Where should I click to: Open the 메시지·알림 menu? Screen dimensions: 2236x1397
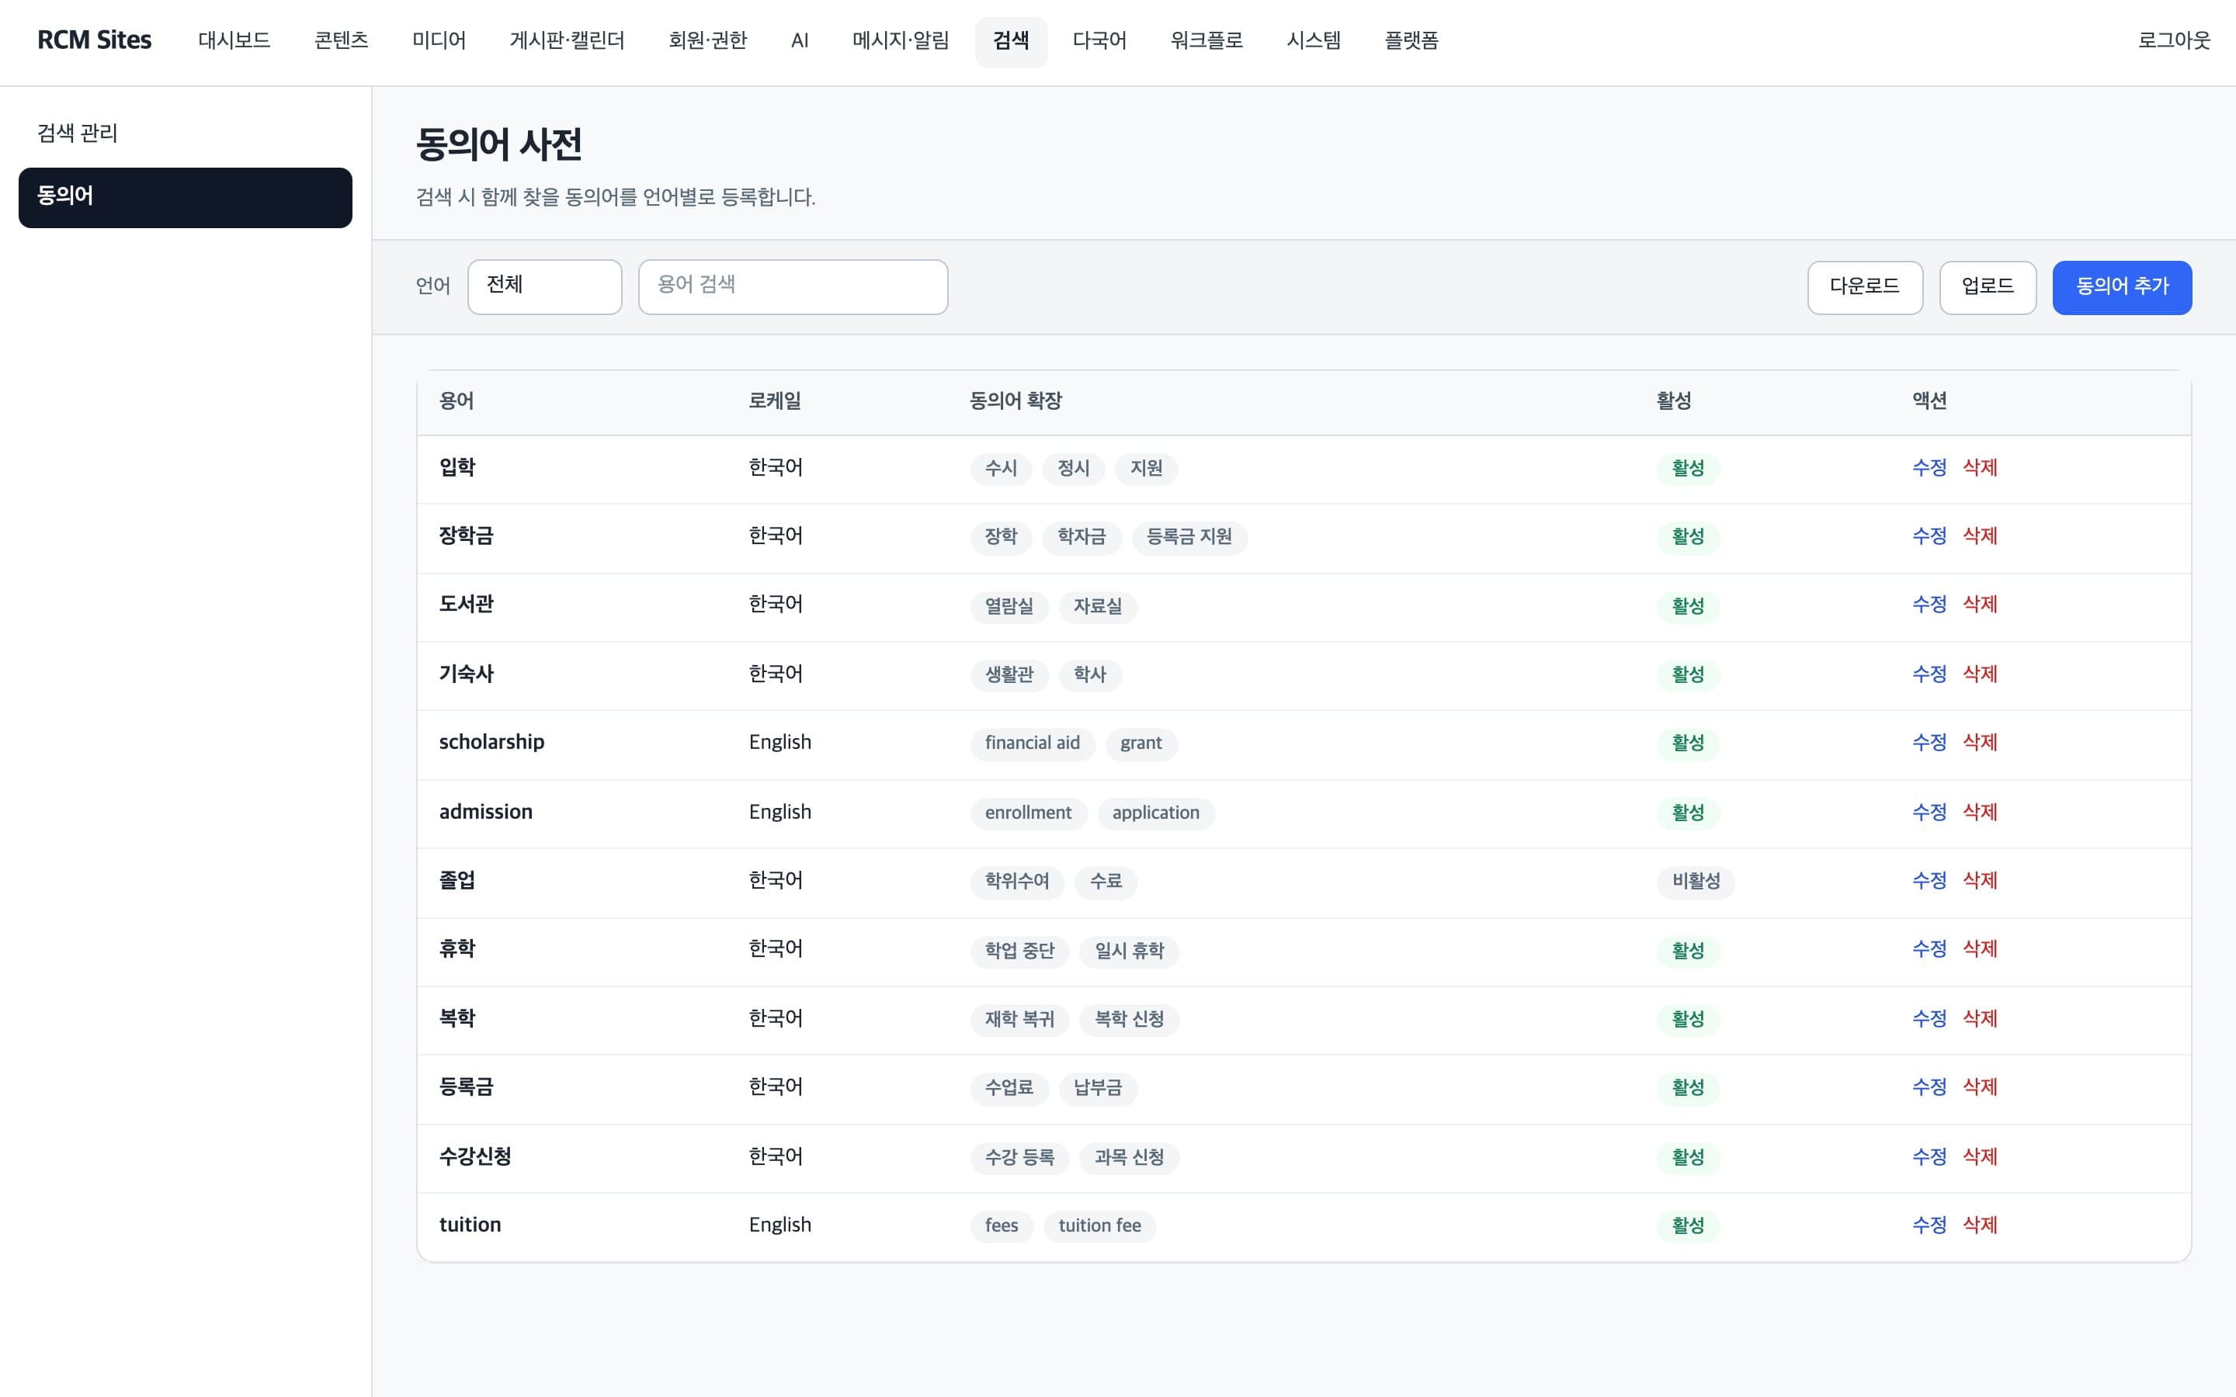point(900,40)
